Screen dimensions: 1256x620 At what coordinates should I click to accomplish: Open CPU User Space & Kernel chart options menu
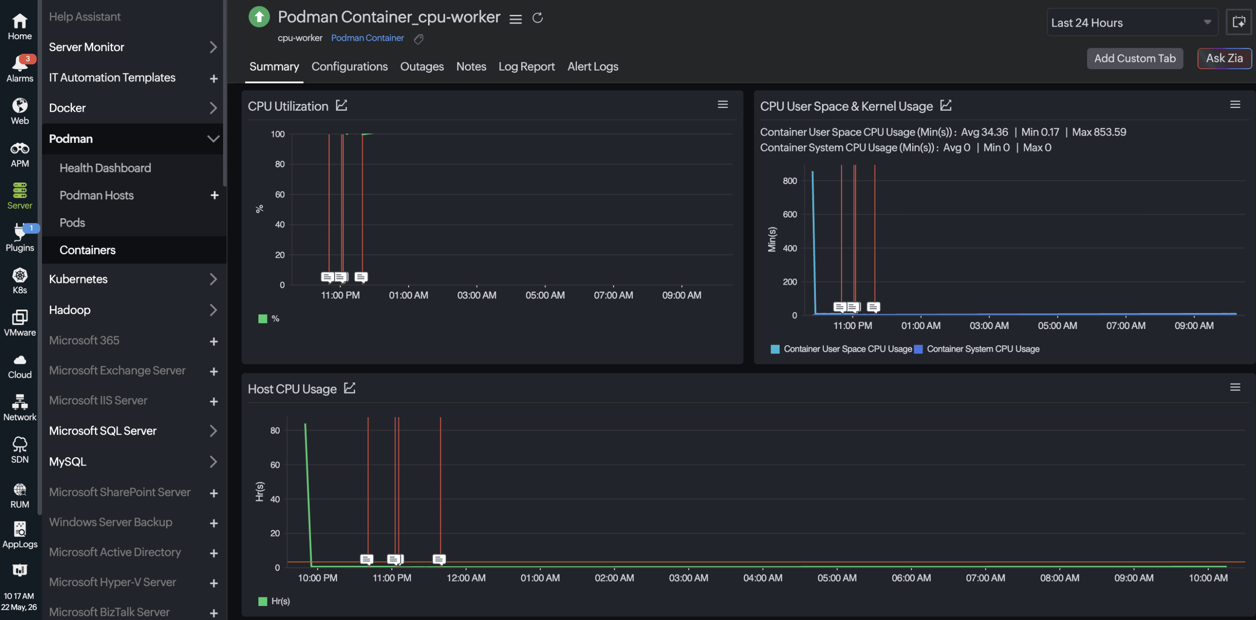click(x=1235, y=104)
